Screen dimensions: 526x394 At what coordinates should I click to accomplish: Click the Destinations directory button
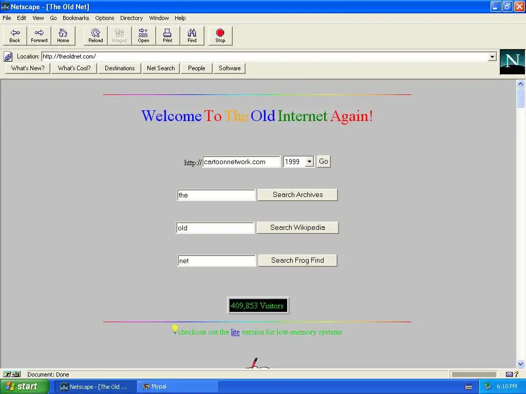coord(120,68)
